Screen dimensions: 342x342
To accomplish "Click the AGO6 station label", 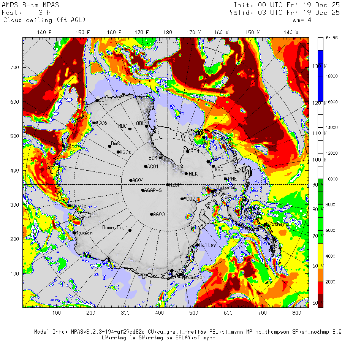I will click(x=101, y=123).
